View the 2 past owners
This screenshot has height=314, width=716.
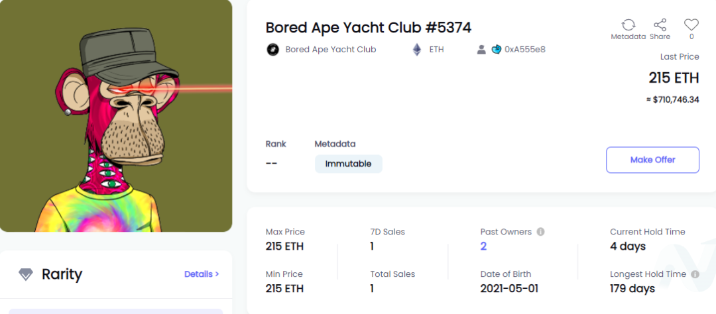[x=483, y=246]
